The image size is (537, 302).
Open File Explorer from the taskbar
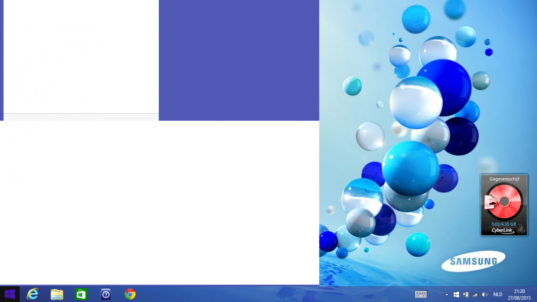pos(57,294)
